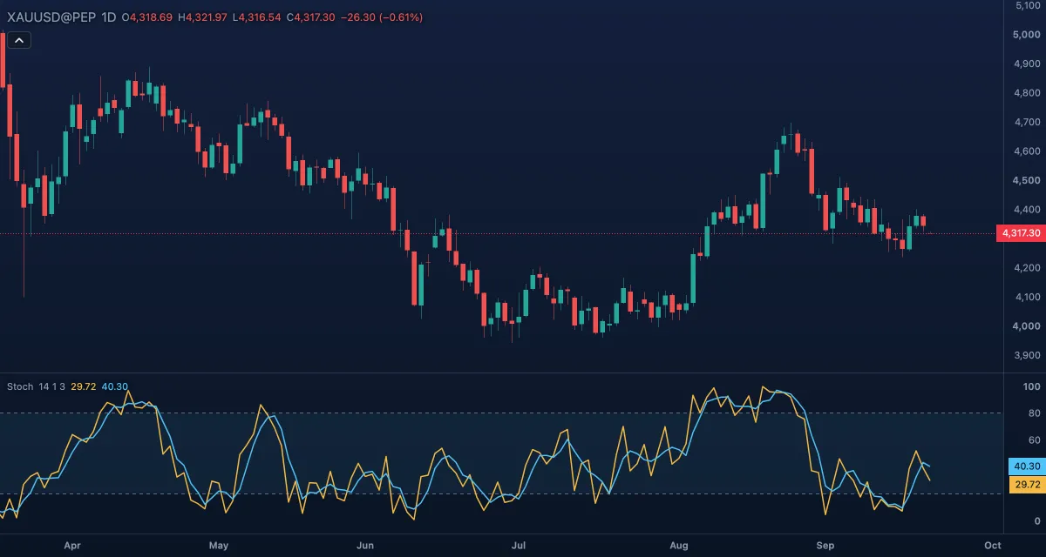This screenshot has height=557, width=1046.
Task: Click the blue Stoch value 40.30 in the legend
Action: (x=114, y=386)
